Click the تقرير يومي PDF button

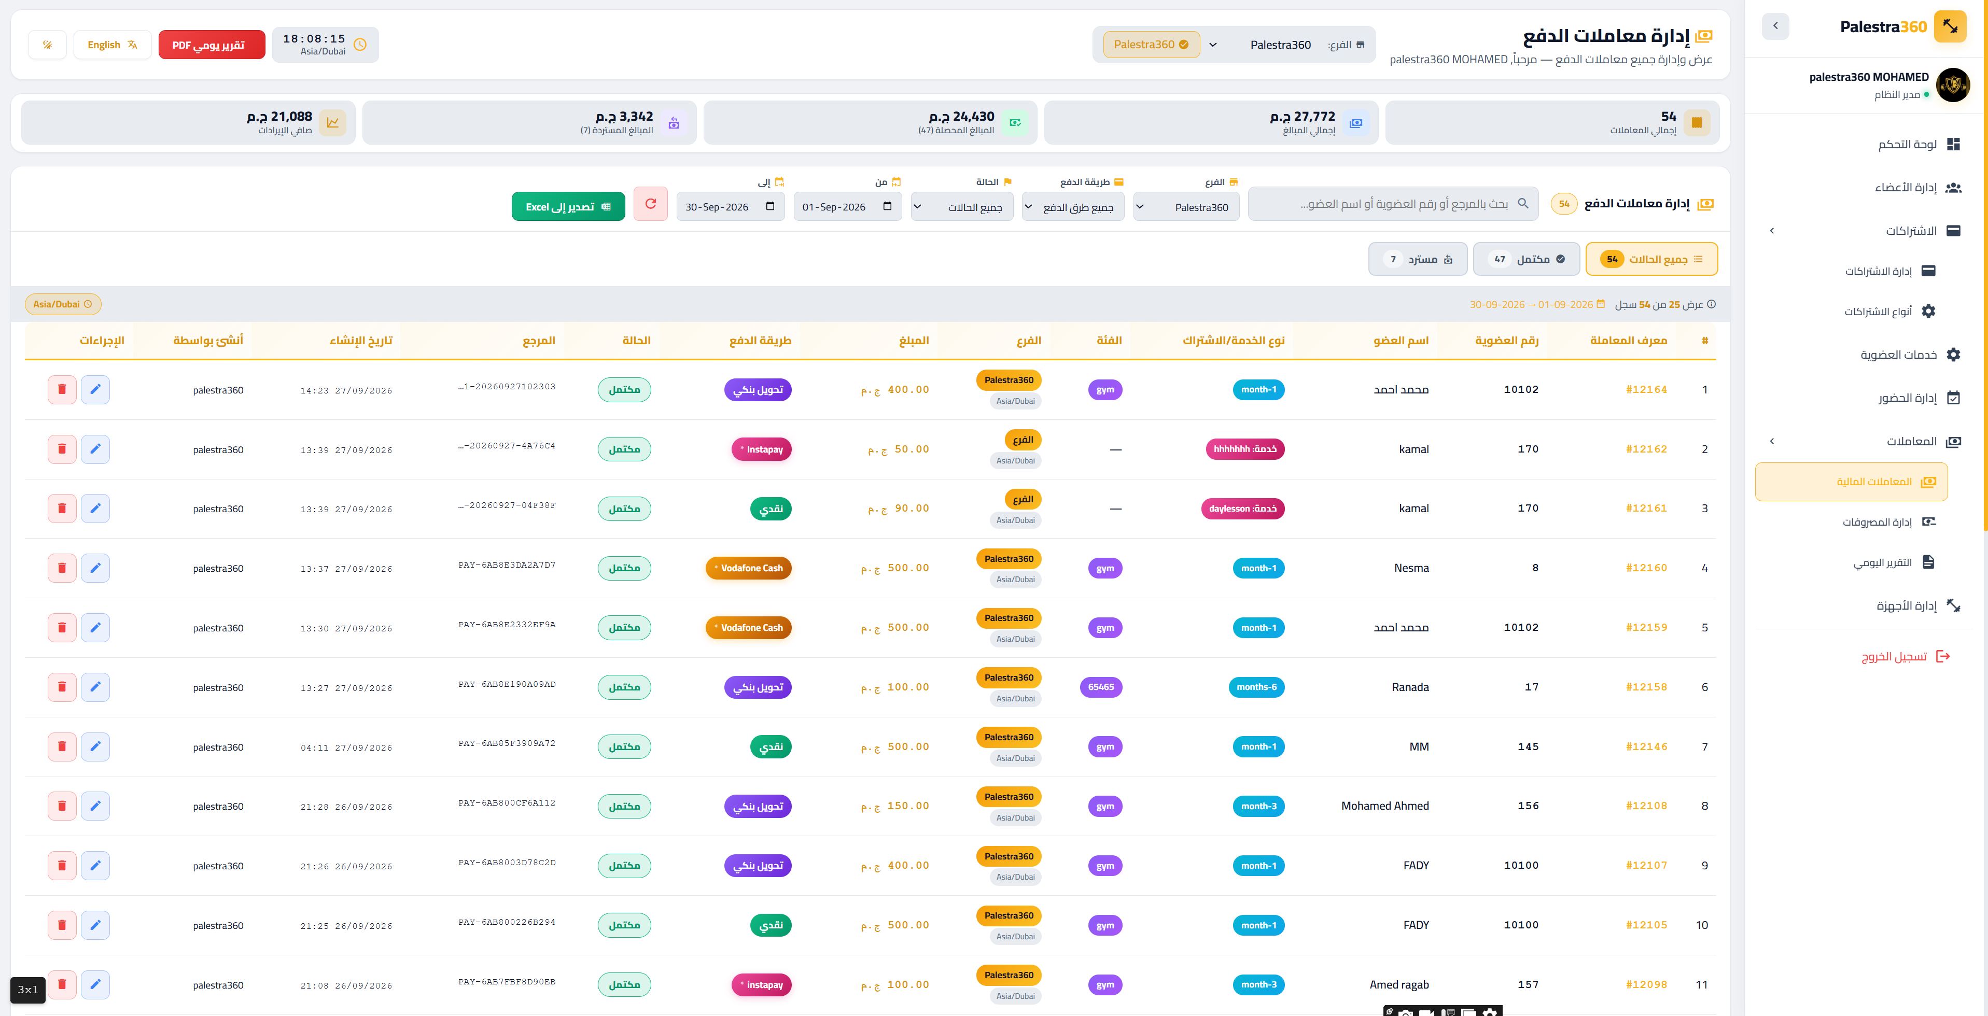(x=212, y=45)
